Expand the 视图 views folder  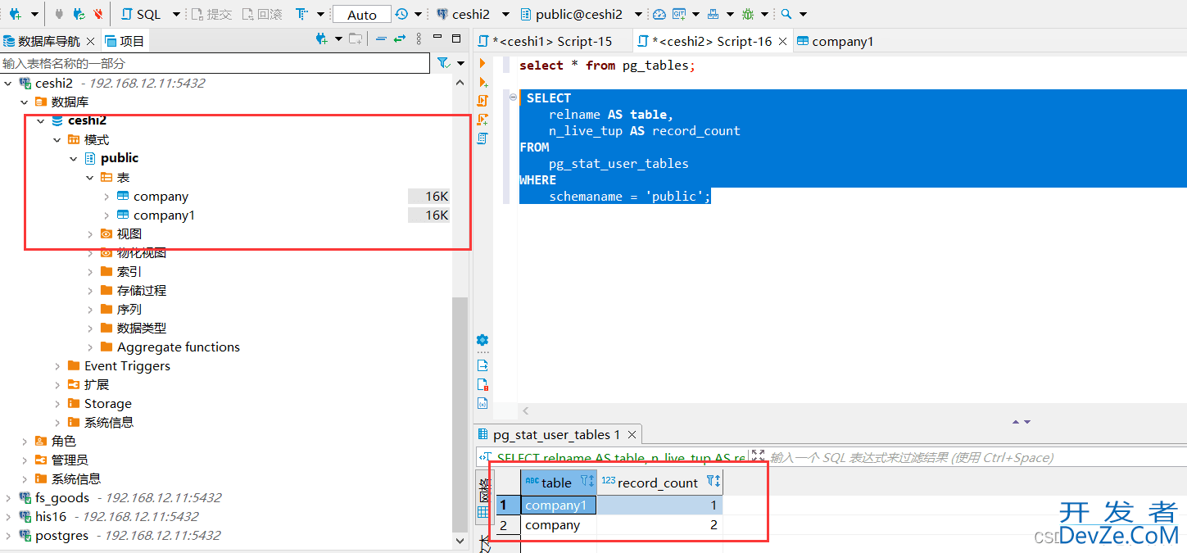(x=89, y=233)
